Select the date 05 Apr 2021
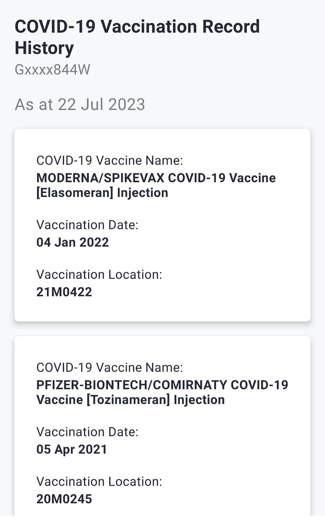The height and width of the screenshot is (520, 325). 72,449
